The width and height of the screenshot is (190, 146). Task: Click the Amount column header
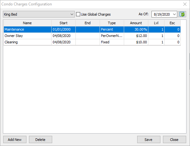pyautogui.click(x=136, y=23)
